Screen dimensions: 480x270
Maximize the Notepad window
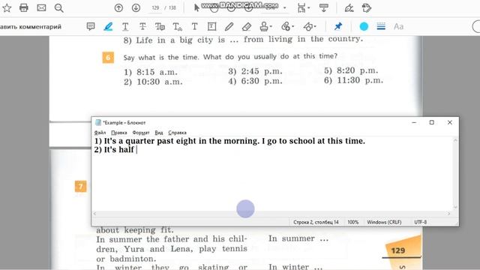432,122
